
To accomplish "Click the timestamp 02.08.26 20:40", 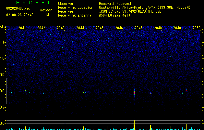I will pos(20,15).
